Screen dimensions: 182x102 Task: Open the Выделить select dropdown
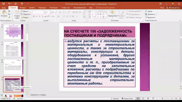(x=150, y=17)
